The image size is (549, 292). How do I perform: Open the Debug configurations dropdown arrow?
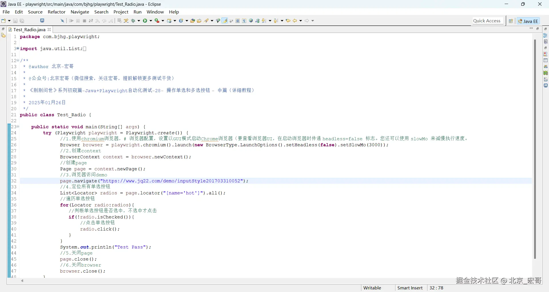tap(139, 21)
